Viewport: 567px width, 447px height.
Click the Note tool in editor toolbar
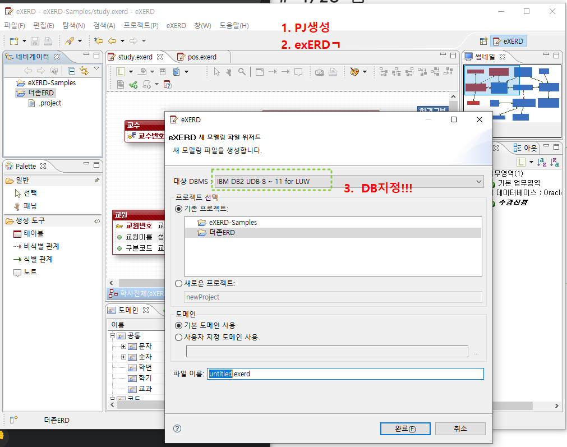298,72
